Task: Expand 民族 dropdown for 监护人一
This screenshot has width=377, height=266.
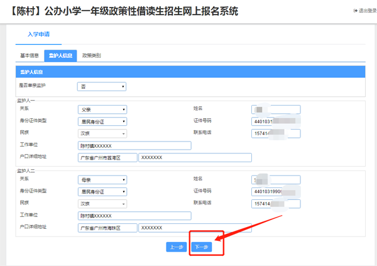Action: point(102,133)
